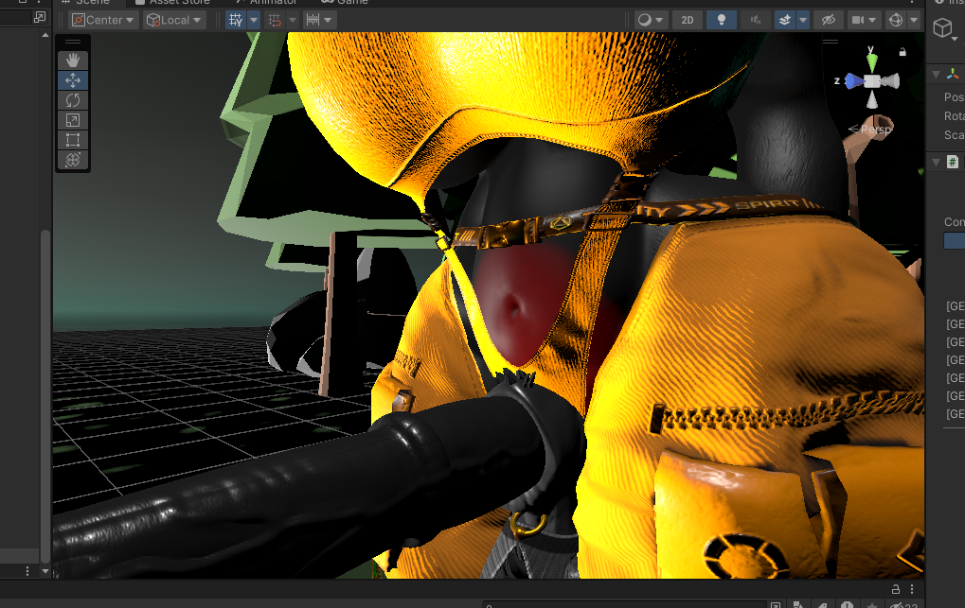Open the Local handle rotation dropdown
The width and height of the screenshot is (965, 608).
(x=174, y=20)
